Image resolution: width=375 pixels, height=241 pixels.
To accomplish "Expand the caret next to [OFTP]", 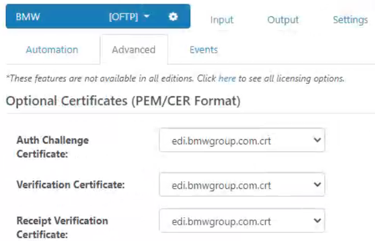I will point(147,16).
